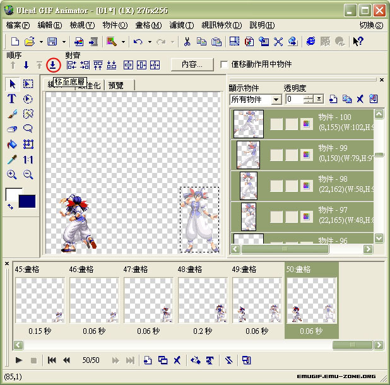
Task: Click the Undo arrow icon
Action: [x=138, y=41]
